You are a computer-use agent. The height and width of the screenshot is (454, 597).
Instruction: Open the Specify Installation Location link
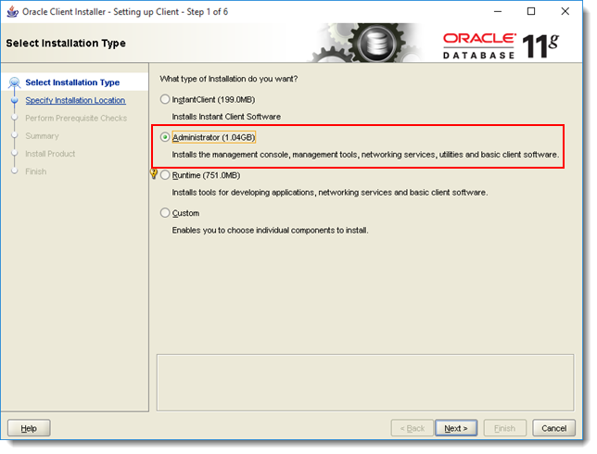75,100
